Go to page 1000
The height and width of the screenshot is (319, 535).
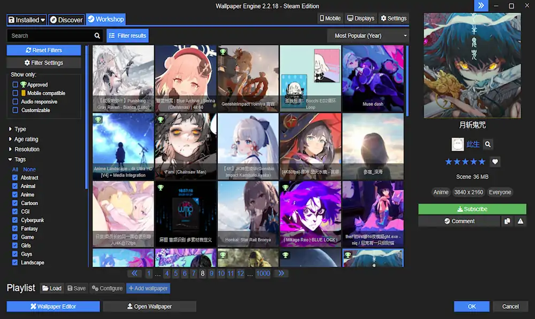[x=263, y=274]
